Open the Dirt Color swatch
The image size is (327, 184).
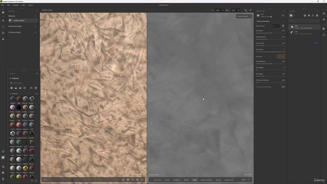point(281,56)
